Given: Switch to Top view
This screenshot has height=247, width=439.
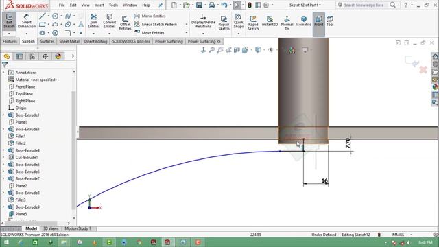Looking at the screenshot, I should tap(329, 21).
